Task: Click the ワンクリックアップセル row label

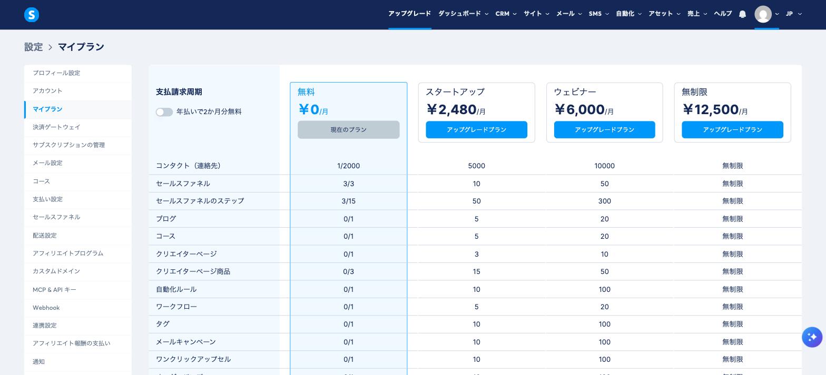Action: [193, 360]
